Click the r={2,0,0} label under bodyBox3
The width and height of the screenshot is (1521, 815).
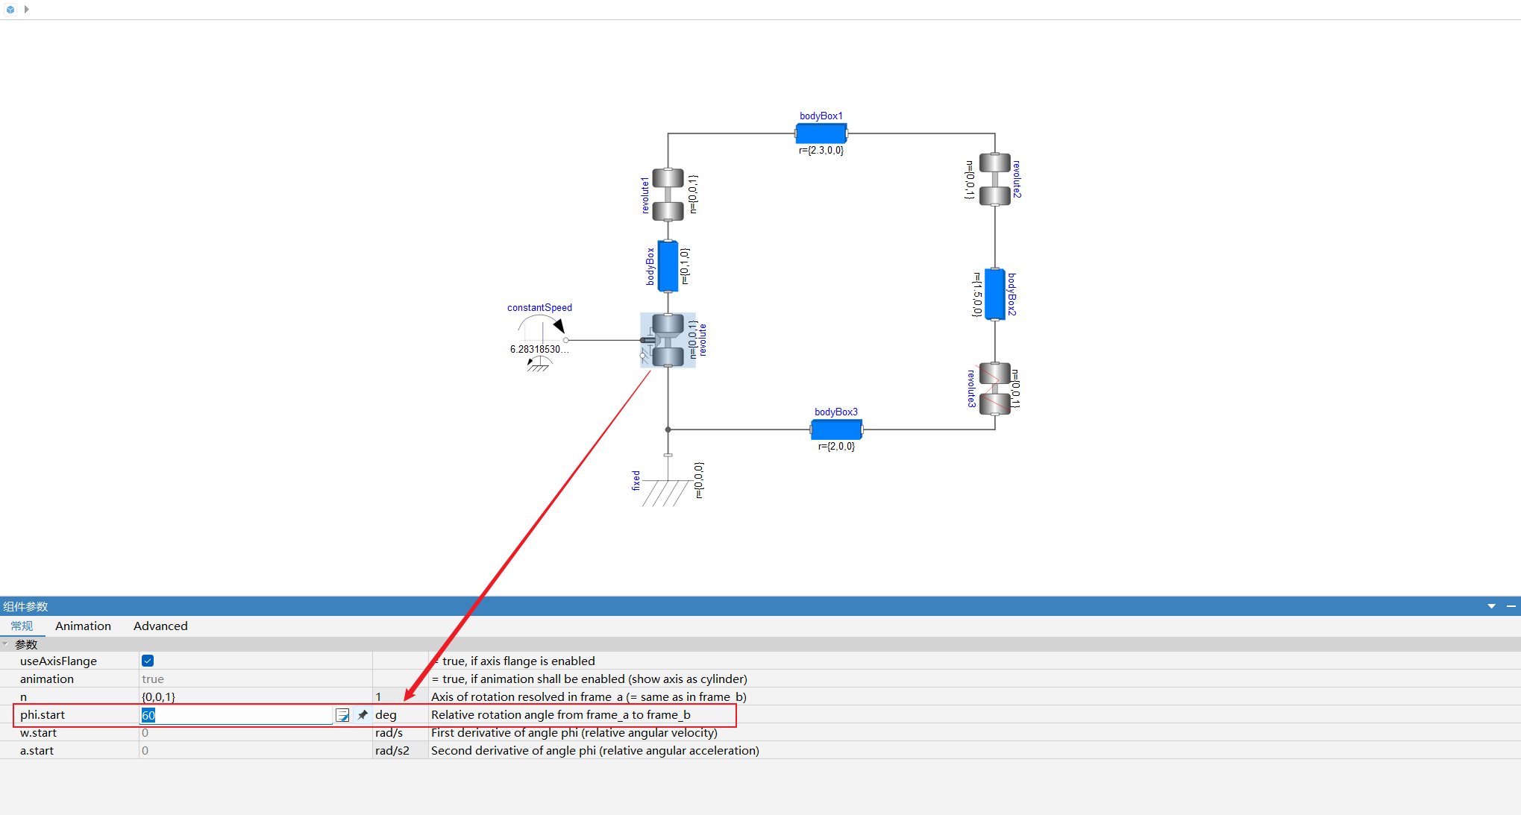(836, 447)
